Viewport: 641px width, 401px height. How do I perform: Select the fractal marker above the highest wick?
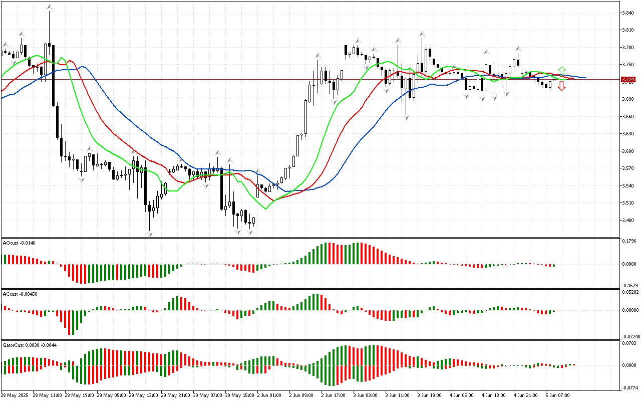[x=49, y=7]
